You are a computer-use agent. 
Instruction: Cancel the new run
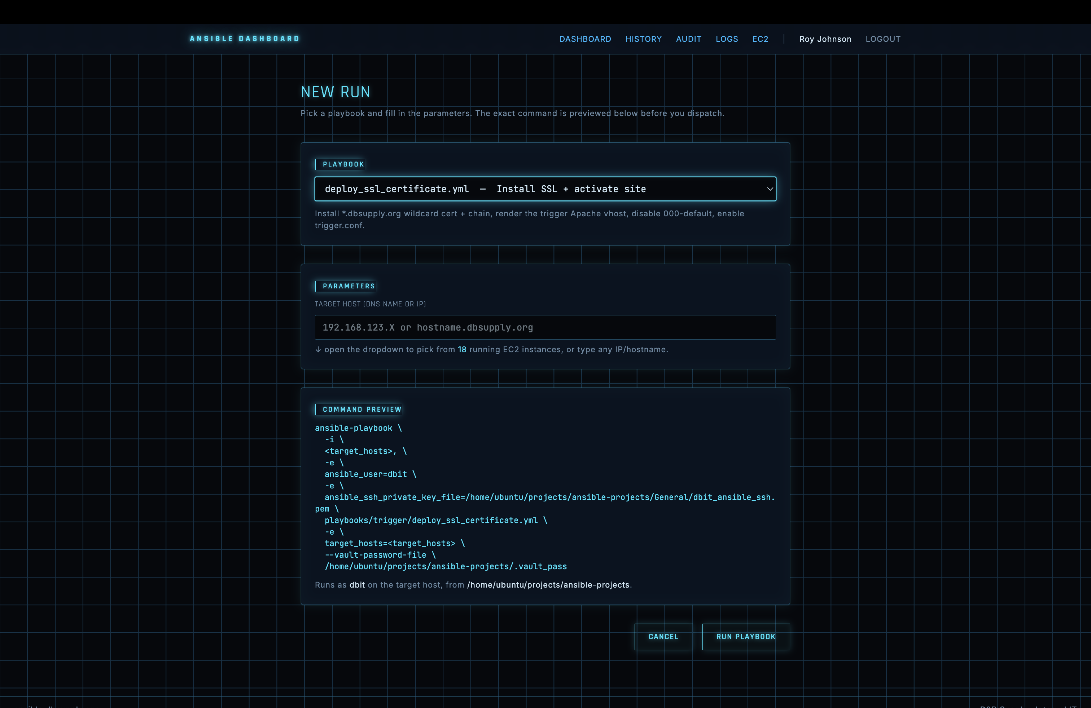(663, 637)
